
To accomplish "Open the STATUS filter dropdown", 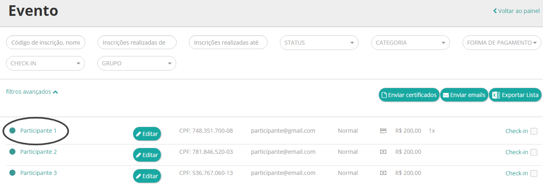I will (319, 43).
